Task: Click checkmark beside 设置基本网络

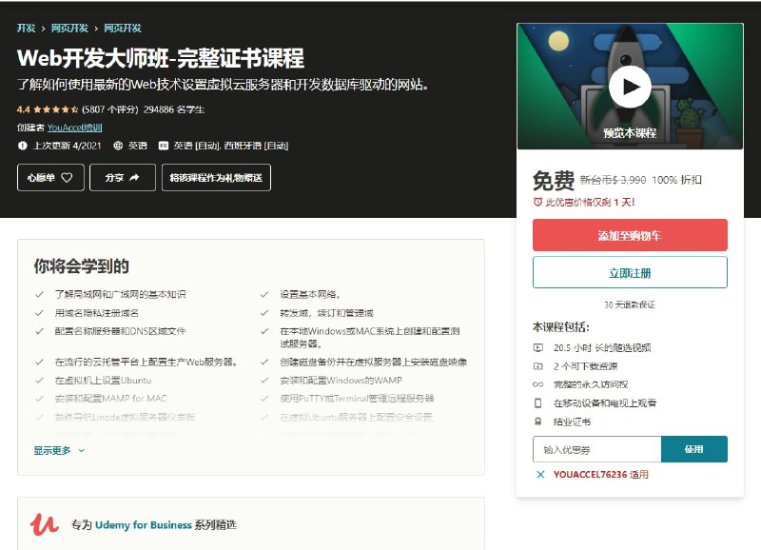Action: 264,294
